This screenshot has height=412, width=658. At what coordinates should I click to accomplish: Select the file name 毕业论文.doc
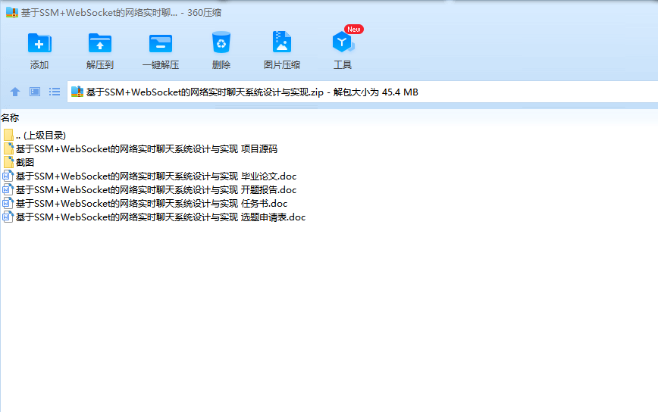[156, 176]
